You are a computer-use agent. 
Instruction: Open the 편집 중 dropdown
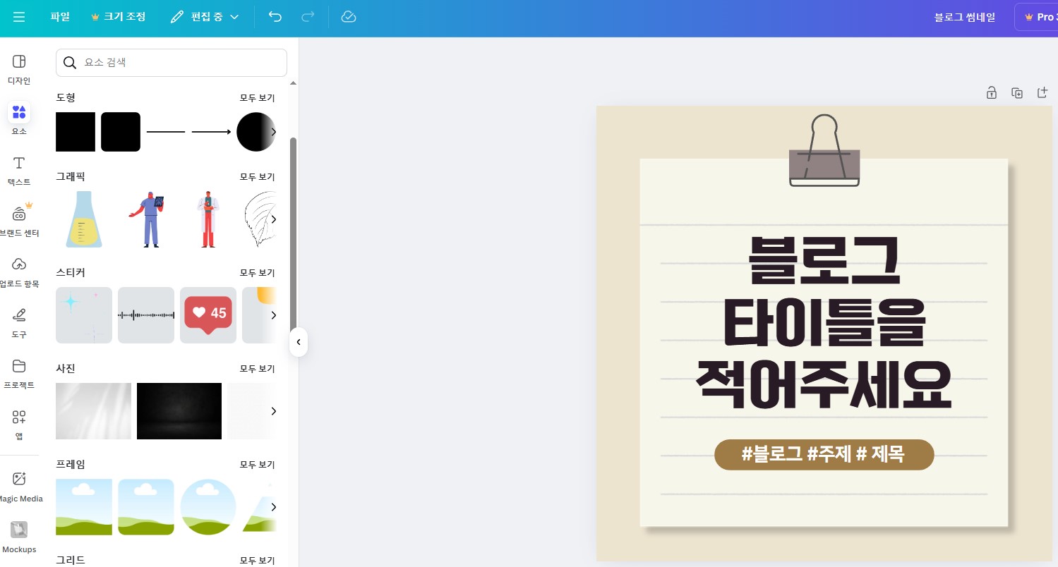[x=205, y=16]
